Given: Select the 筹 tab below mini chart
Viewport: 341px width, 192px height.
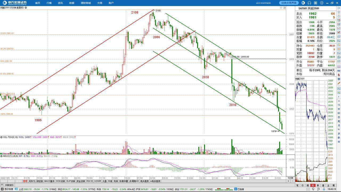Looking at the screenshot, I should (x=333, y=185).
